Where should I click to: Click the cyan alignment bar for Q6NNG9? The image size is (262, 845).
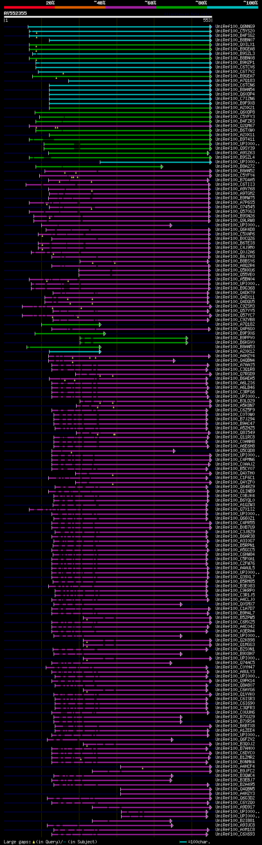pos(120,27)
